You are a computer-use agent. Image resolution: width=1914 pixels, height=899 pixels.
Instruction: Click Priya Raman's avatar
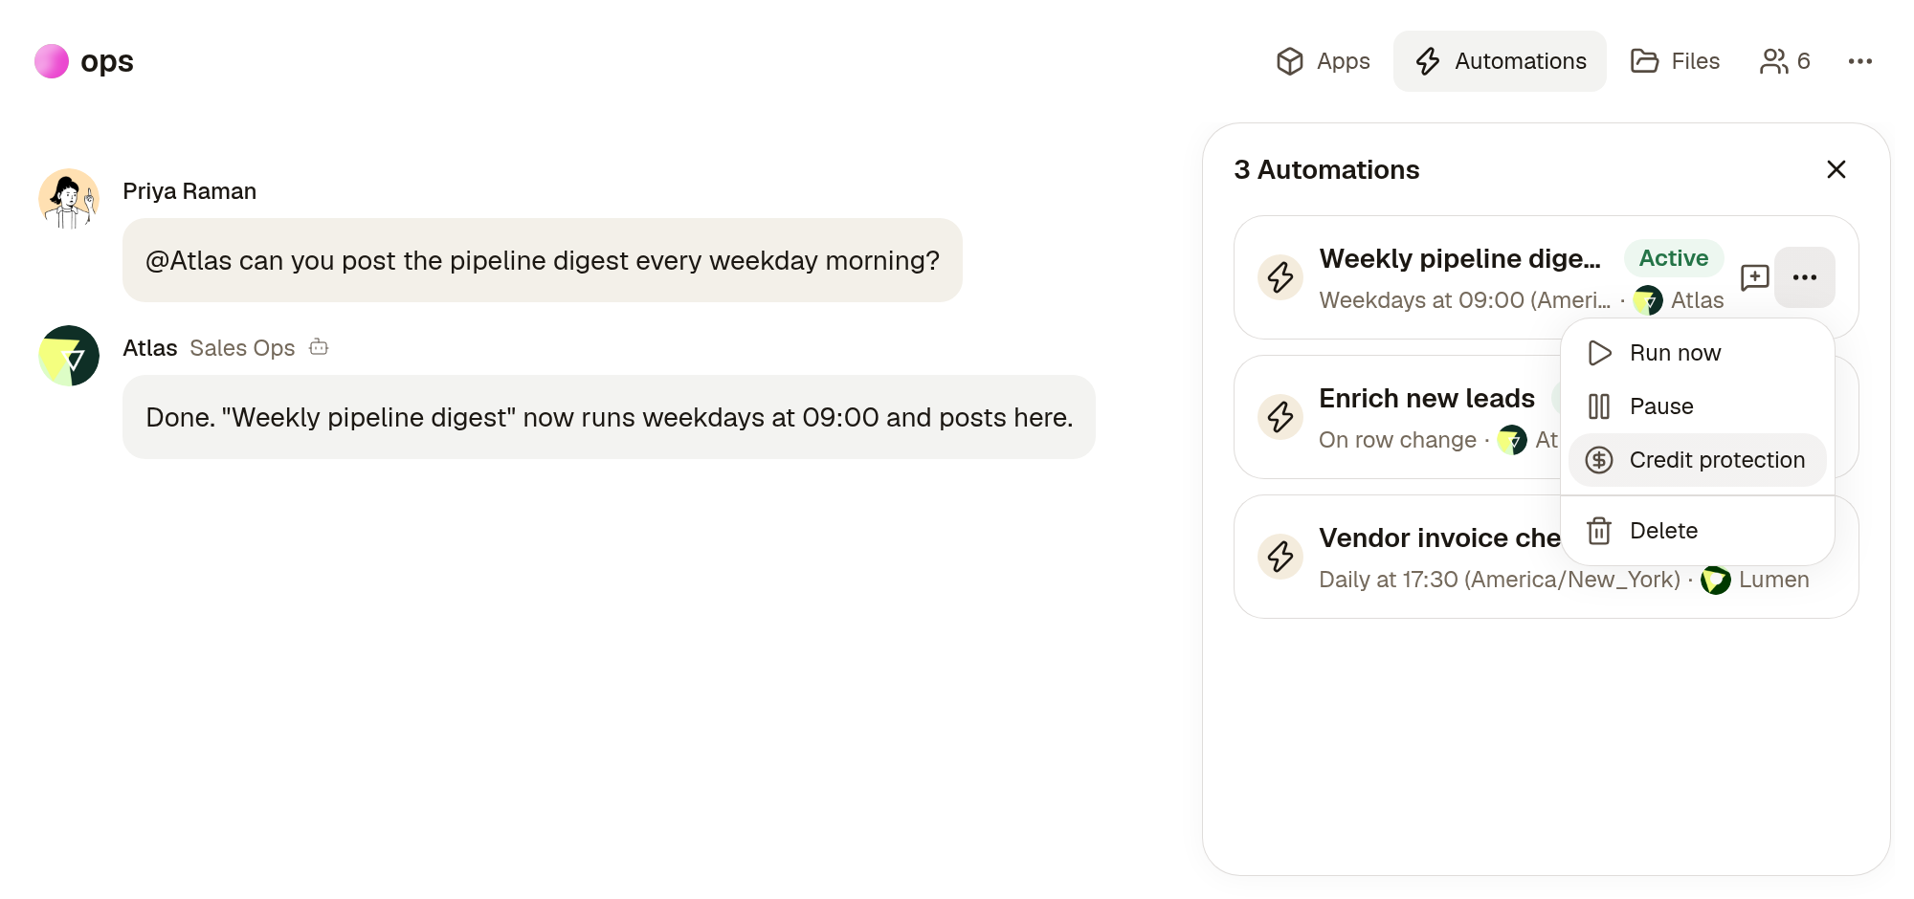69,199
